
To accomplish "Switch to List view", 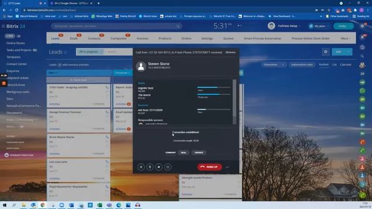I will click(334, 64).
